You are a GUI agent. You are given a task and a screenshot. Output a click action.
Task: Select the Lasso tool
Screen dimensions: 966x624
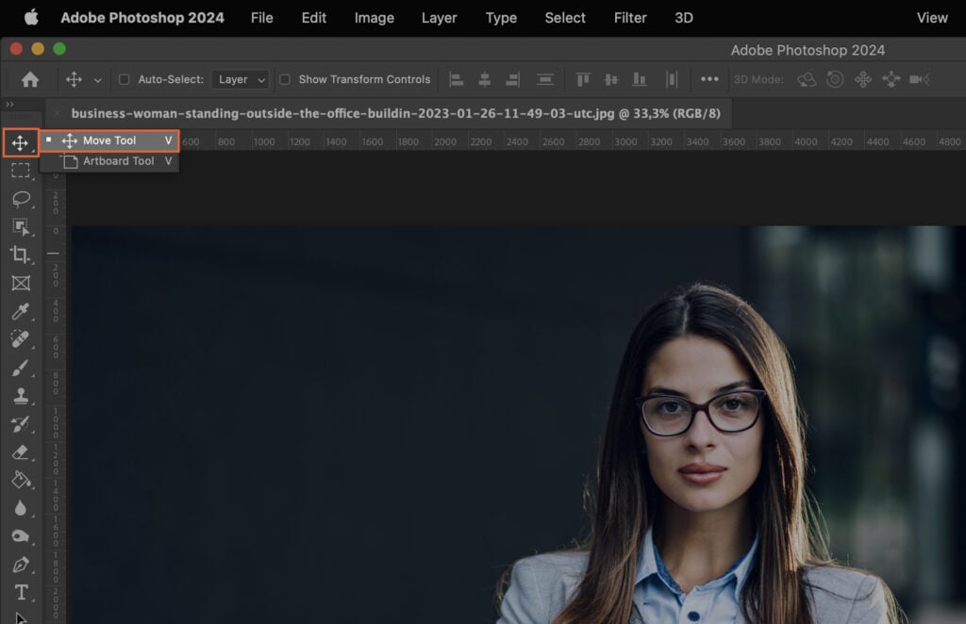coord(21,198)
